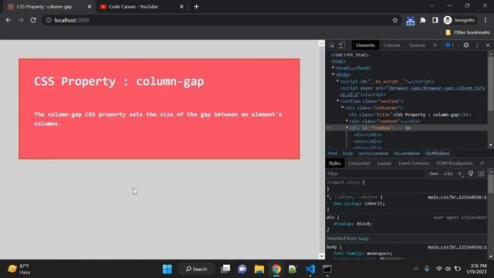Go back using the browser back arrow
Screen dimensions: 494x278
point(8,20)
